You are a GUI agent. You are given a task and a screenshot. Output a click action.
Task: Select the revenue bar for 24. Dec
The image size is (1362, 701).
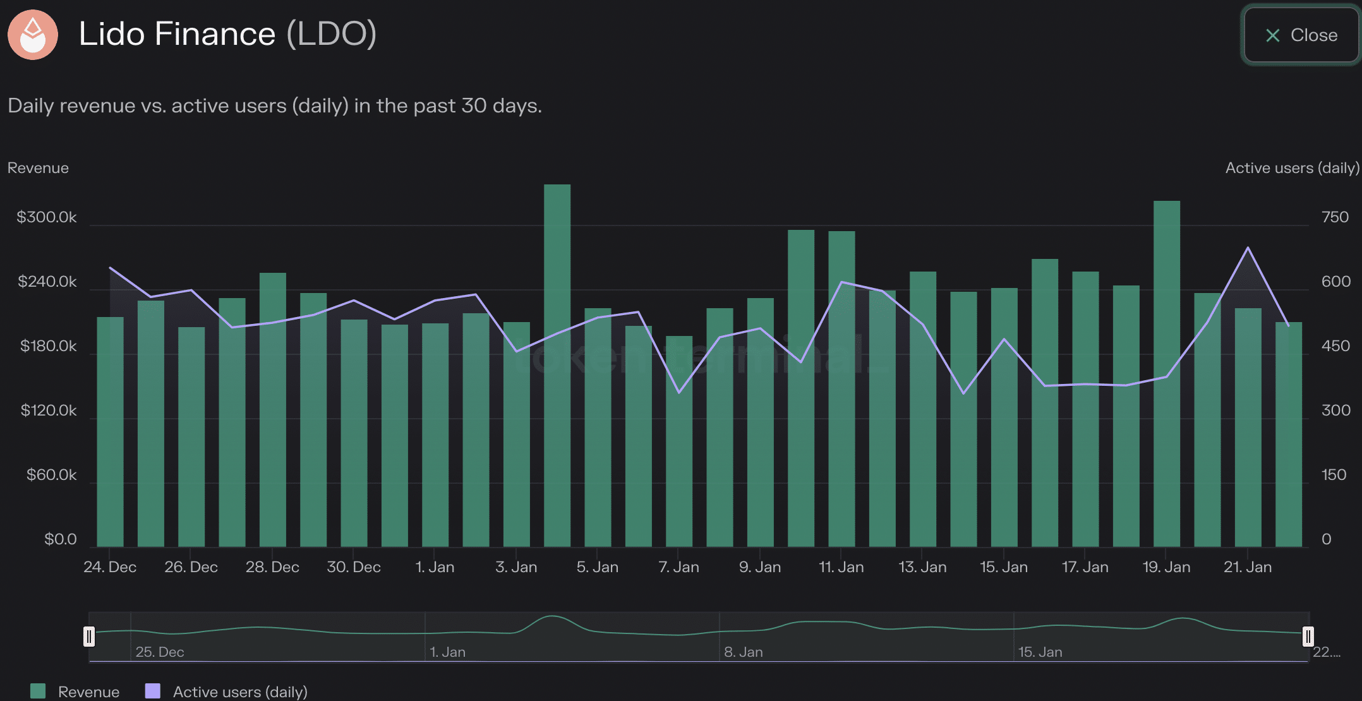pyautogui.click(x=110, y=432)
